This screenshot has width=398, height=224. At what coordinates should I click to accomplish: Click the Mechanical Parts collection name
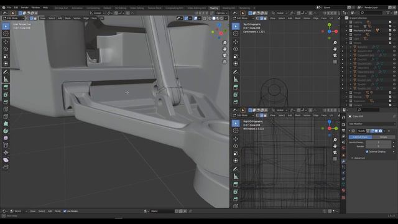[363, 30]
